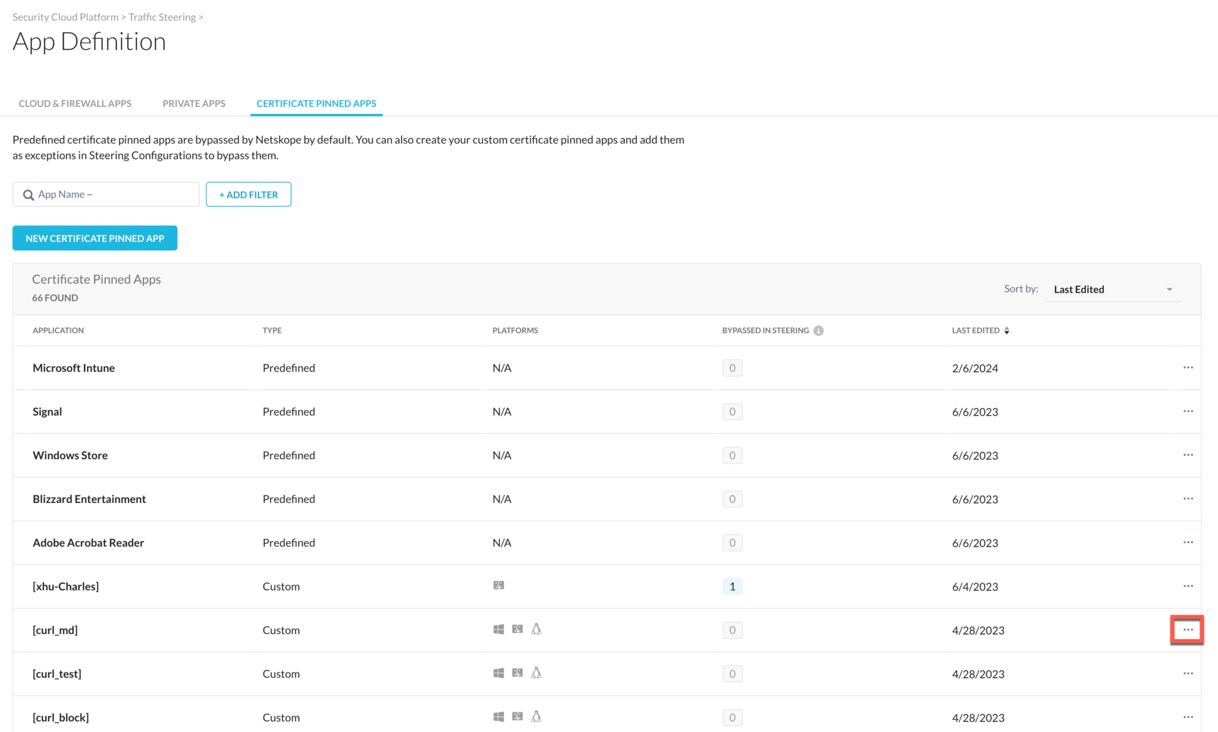Navigate to the Traffic Steering breadcrumb link
This screenshot has height=732, width=1218.
[162, 17]
